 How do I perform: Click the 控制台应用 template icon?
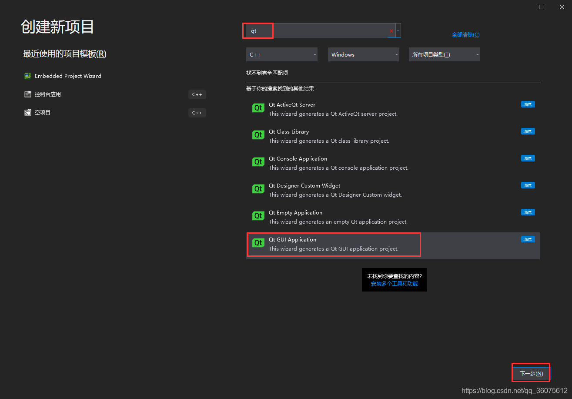[x=28, y=94]
